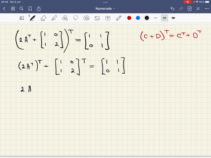Select the Image insert tool
Screen dimensions: 211x158
click(97, 18)
